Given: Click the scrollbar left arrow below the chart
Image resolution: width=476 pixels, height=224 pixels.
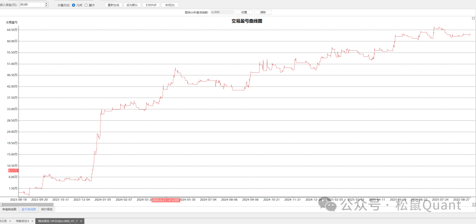Looking at the screenshot, I should click(x=1, y=204).
